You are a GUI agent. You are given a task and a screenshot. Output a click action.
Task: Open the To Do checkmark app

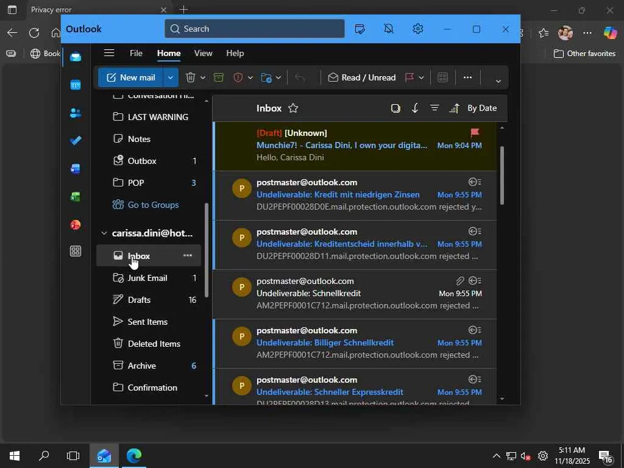click(x=76, y=141)
